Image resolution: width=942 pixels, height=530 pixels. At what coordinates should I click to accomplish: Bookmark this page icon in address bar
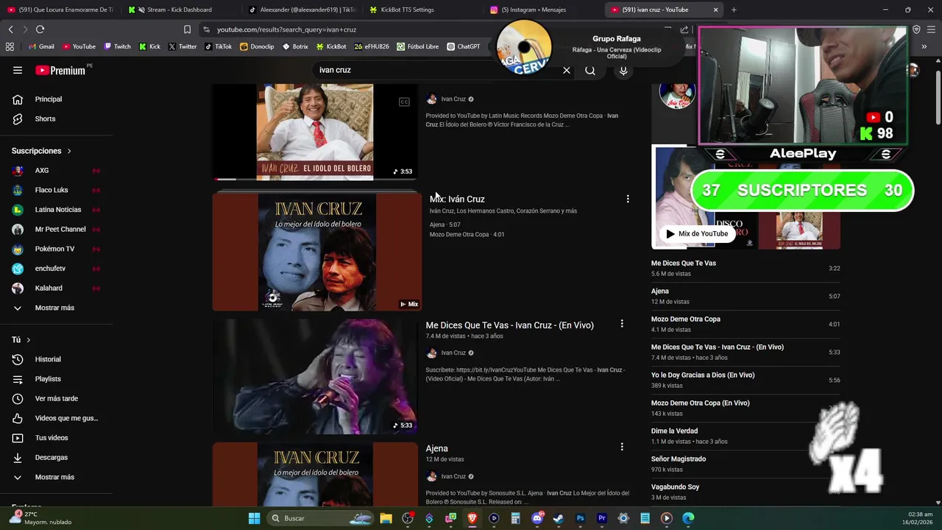[x=187, y=29]
